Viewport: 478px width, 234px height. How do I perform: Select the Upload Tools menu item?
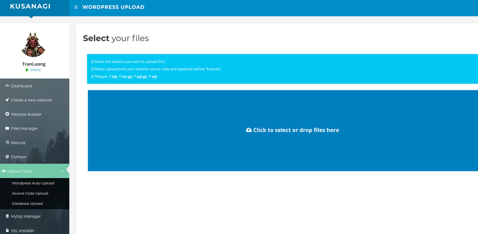coord(34,171)
